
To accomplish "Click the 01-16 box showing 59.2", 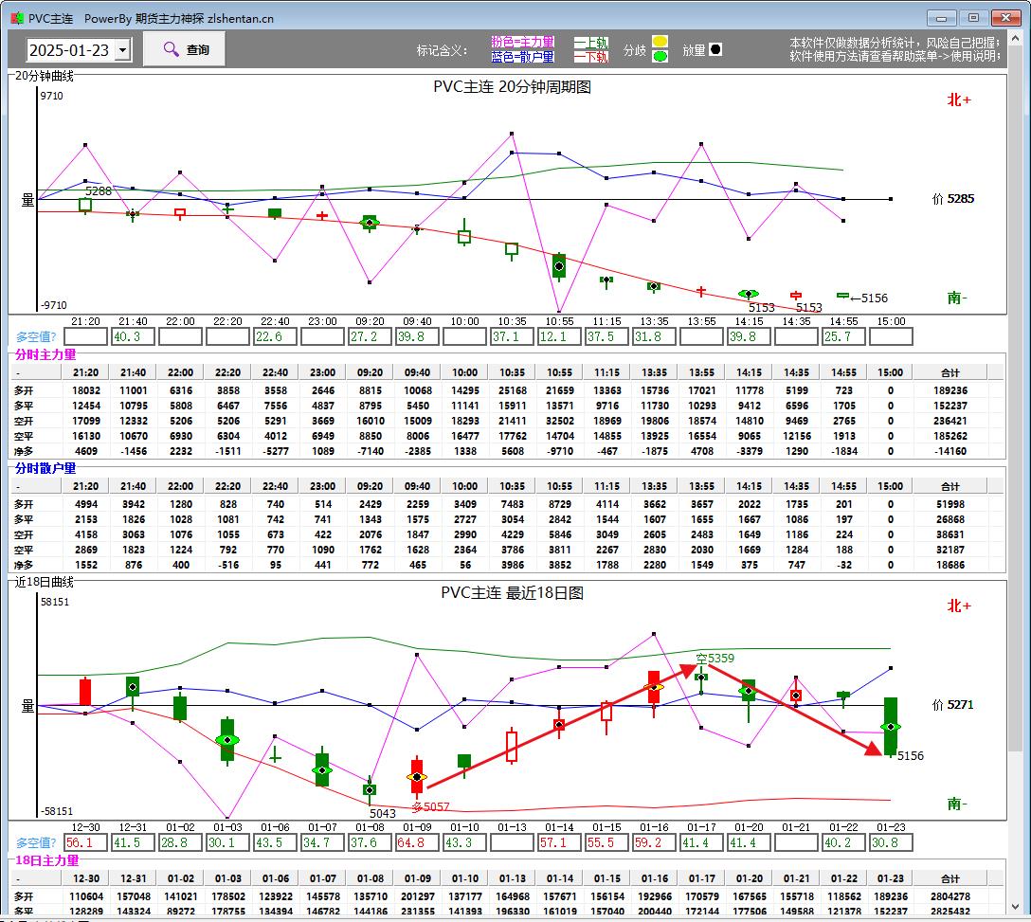I will (654, 842).
